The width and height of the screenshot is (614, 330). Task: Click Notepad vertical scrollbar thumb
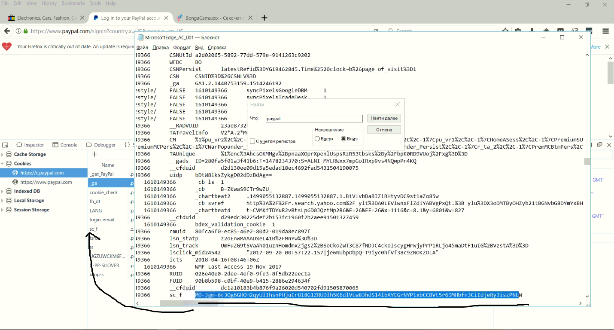click(587, 162)
